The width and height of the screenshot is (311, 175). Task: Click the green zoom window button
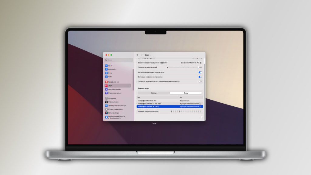tap(111, 55)
